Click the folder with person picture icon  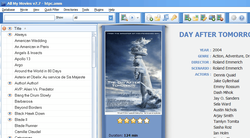196,18
